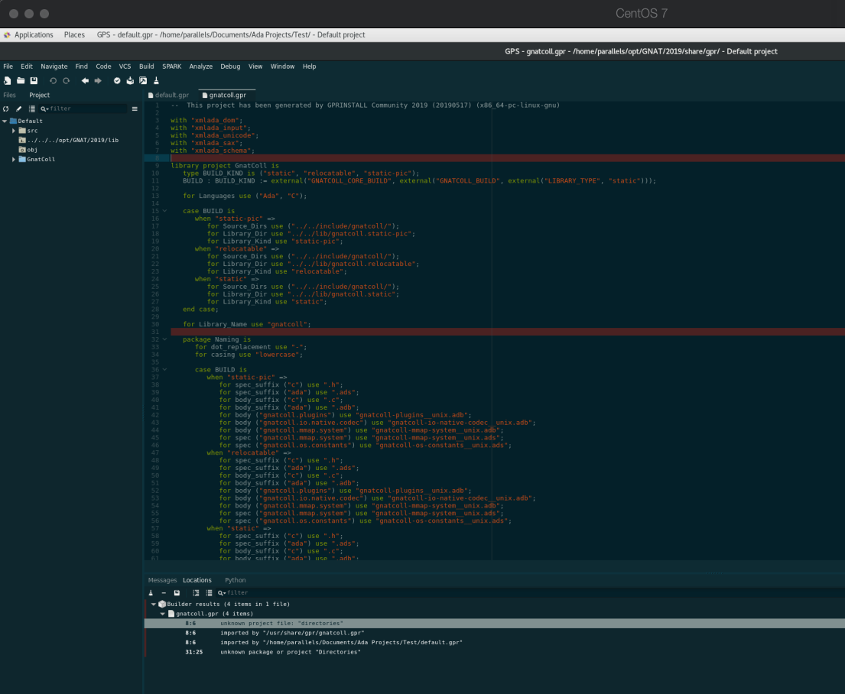845x694 pixels.
Task: Select the 'unknown package or project "Directories"' error
Action: click(x=290, y=652)
